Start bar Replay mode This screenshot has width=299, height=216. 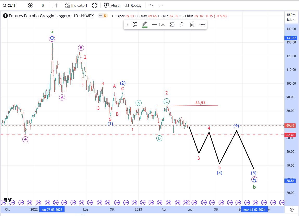[x=133, y=6]
